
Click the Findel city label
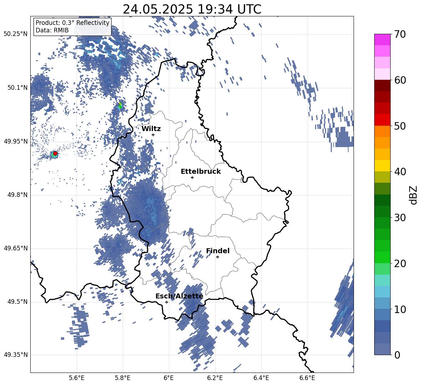218,251
